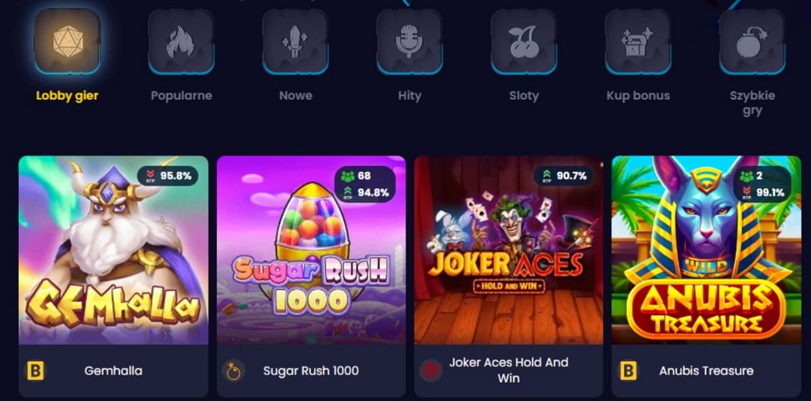Image resolution: width=811 pixels, height=401 pixels.
Task: Open the Lobby gier dice icon
Action: point(68,41)
